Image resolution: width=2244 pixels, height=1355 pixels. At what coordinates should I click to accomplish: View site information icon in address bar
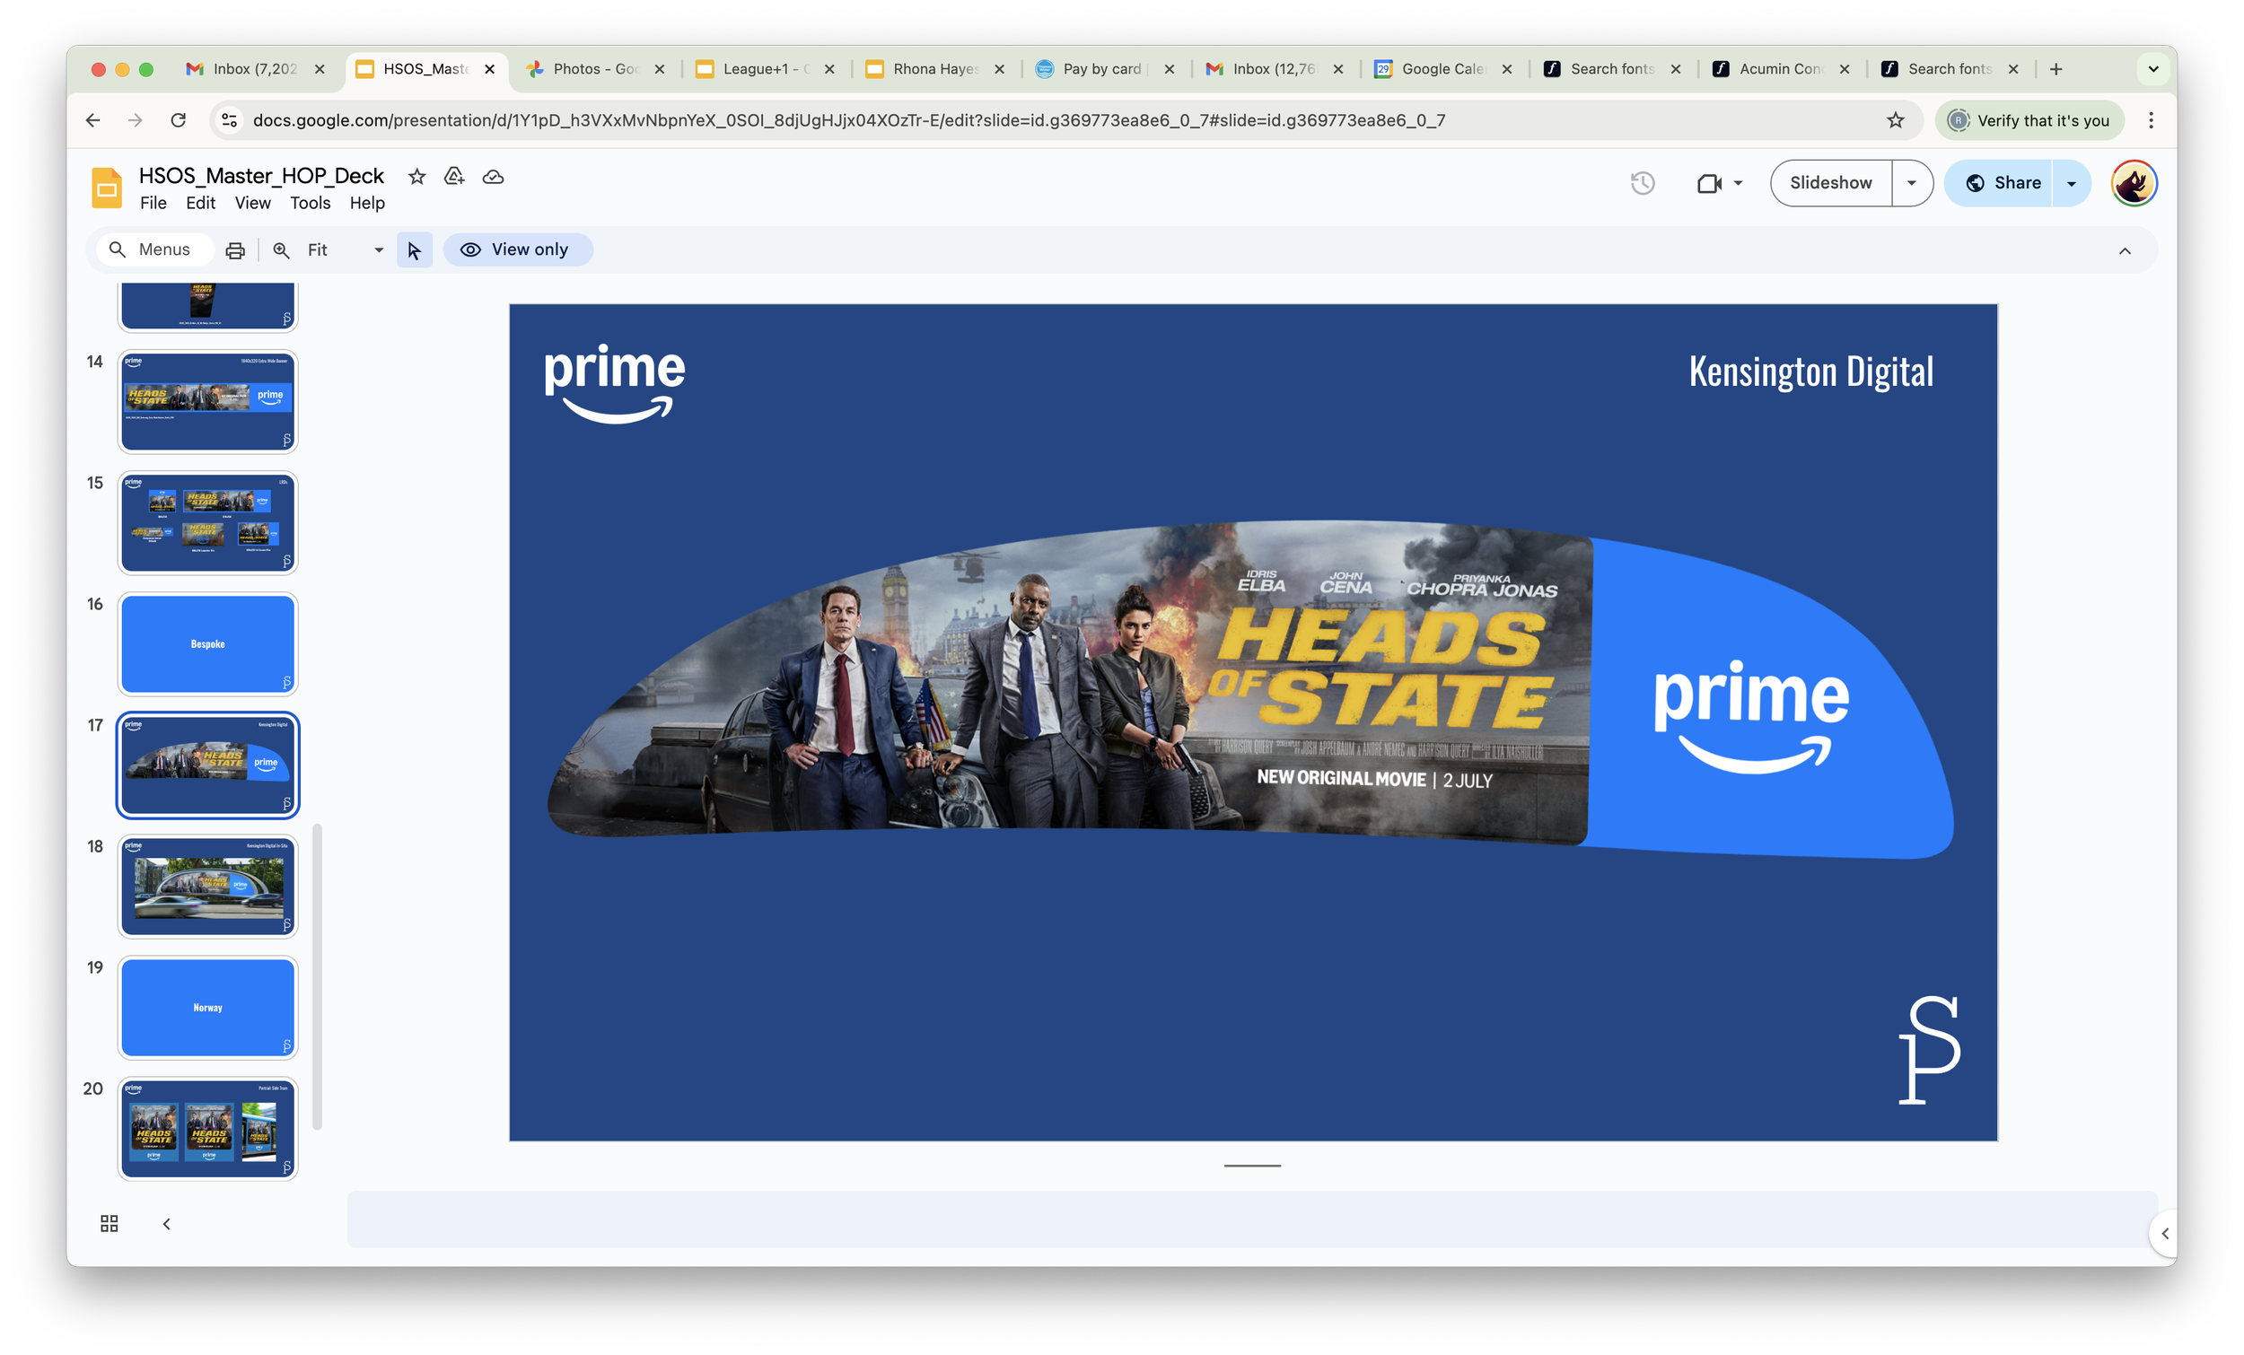(230, 120)
